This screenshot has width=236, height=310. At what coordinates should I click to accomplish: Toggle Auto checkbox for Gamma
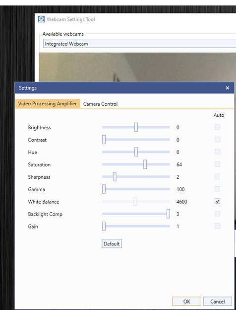218,189
